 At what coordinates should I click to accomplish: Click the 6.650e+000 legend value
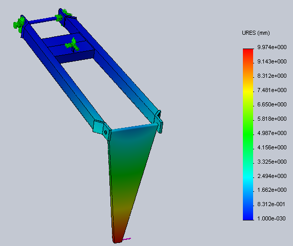[272, 104]
